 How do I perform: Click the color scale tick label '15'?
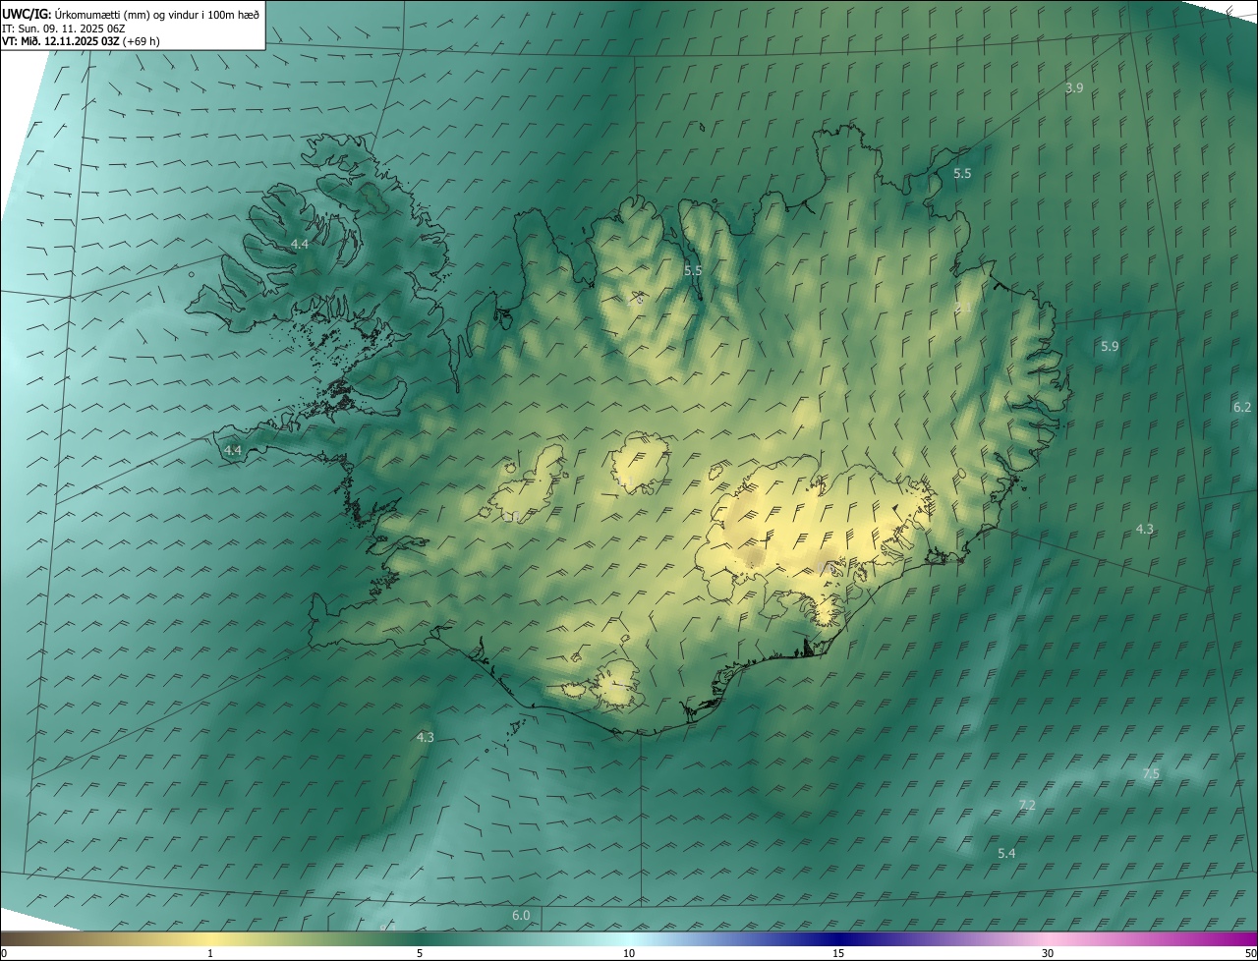[x=838, y=953]
